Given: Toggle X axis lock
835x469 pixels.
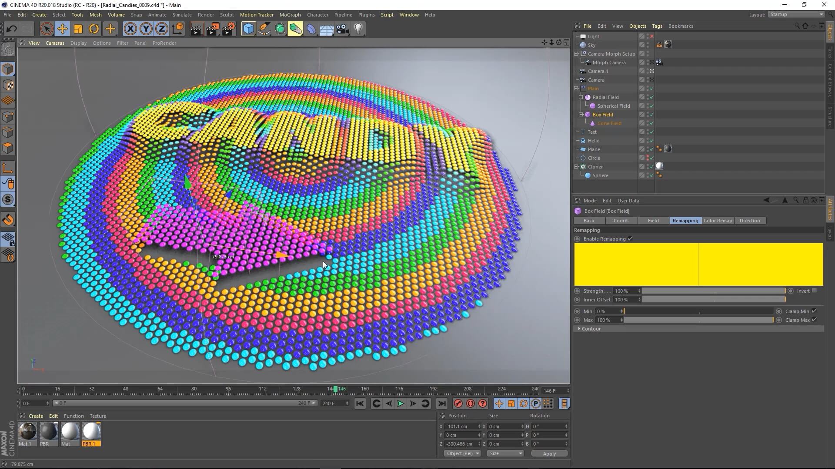Looking at the screenshot, I should [x=130, y=29].
